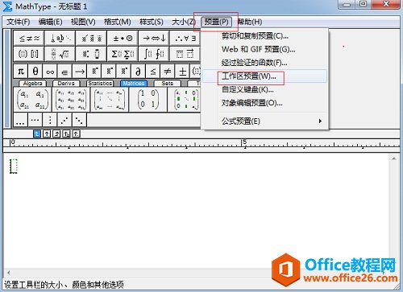Choose Web 和 GIF 预置(G)... from the menu
403x292 pixels.
[x=264, y=49]
